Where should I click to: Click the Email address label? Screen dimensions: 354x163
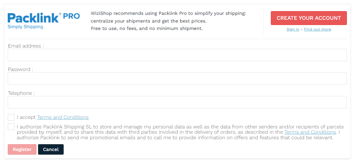pyautogui.click(x=26, y=46)
